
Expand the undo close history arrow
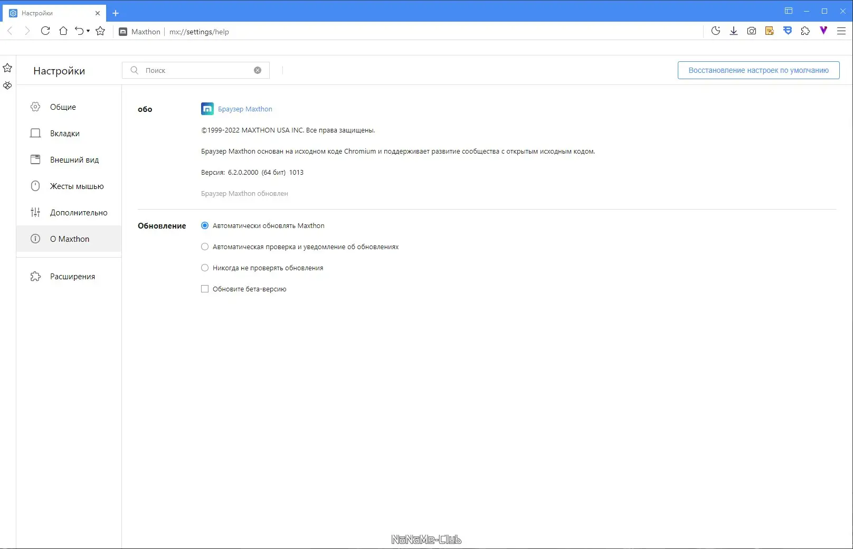[88, 31]
